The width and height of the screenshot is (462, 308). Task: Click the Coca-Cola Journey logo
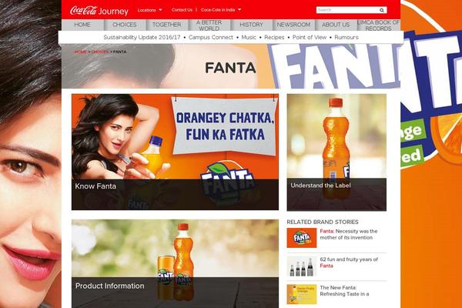[99, 11]
